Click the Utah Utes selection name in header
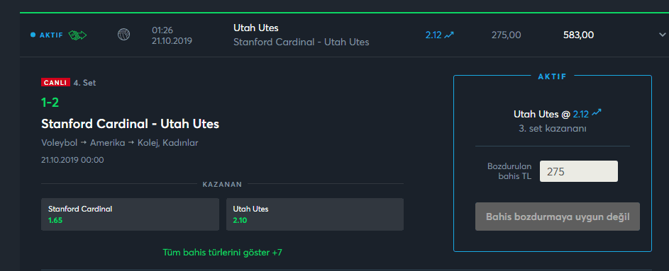The image size is (669, 271). click(x=256, y=28)
